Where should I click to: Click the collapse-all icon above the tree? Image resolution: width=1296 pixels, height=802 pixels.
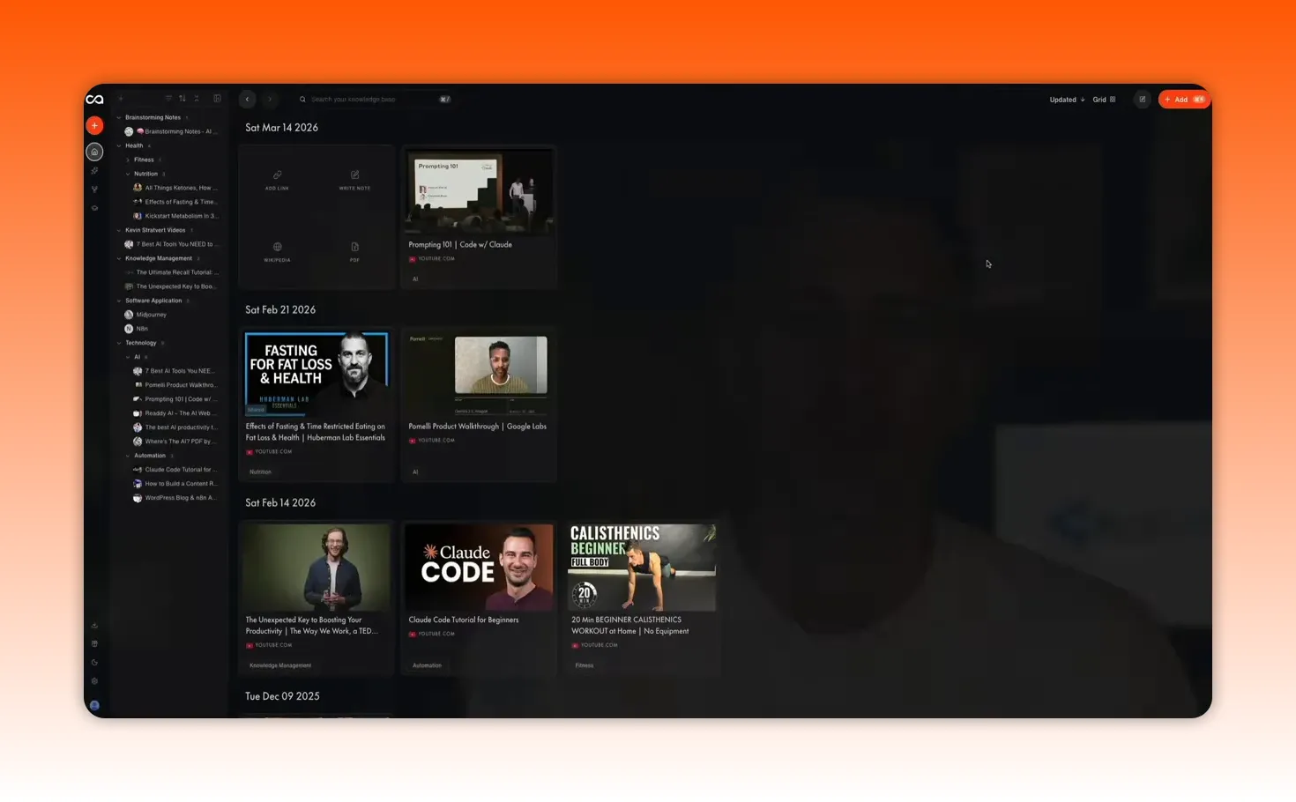coord(197,99)
